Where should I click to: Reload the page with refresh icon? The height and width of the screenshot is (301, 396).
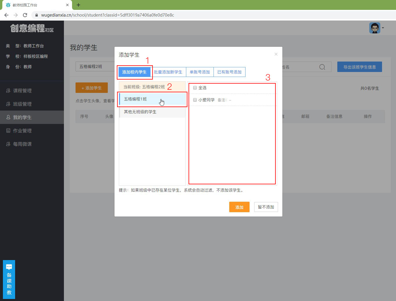pyautogui.click(x=25, y=15)
